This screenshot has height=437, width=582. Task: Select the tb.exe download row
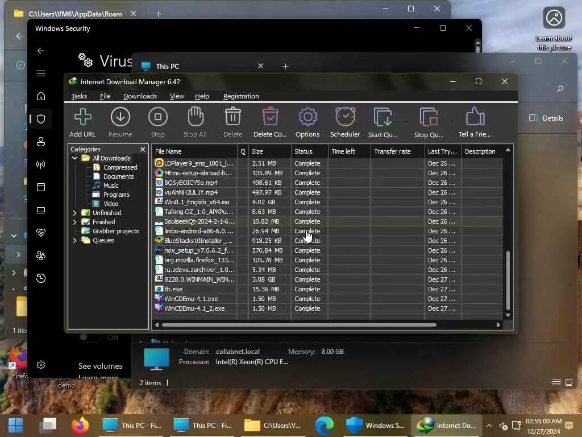(x=327, y=289)
